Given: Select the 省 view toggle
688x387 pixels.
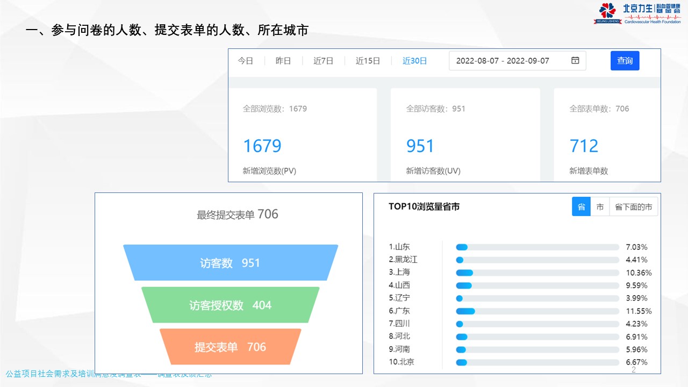Looking at the screenshot, I should [582, 207].
